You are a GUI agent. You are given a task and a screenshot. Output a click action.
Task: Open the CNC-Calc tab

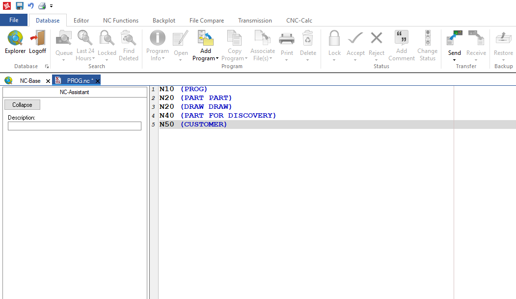point(299,21)
